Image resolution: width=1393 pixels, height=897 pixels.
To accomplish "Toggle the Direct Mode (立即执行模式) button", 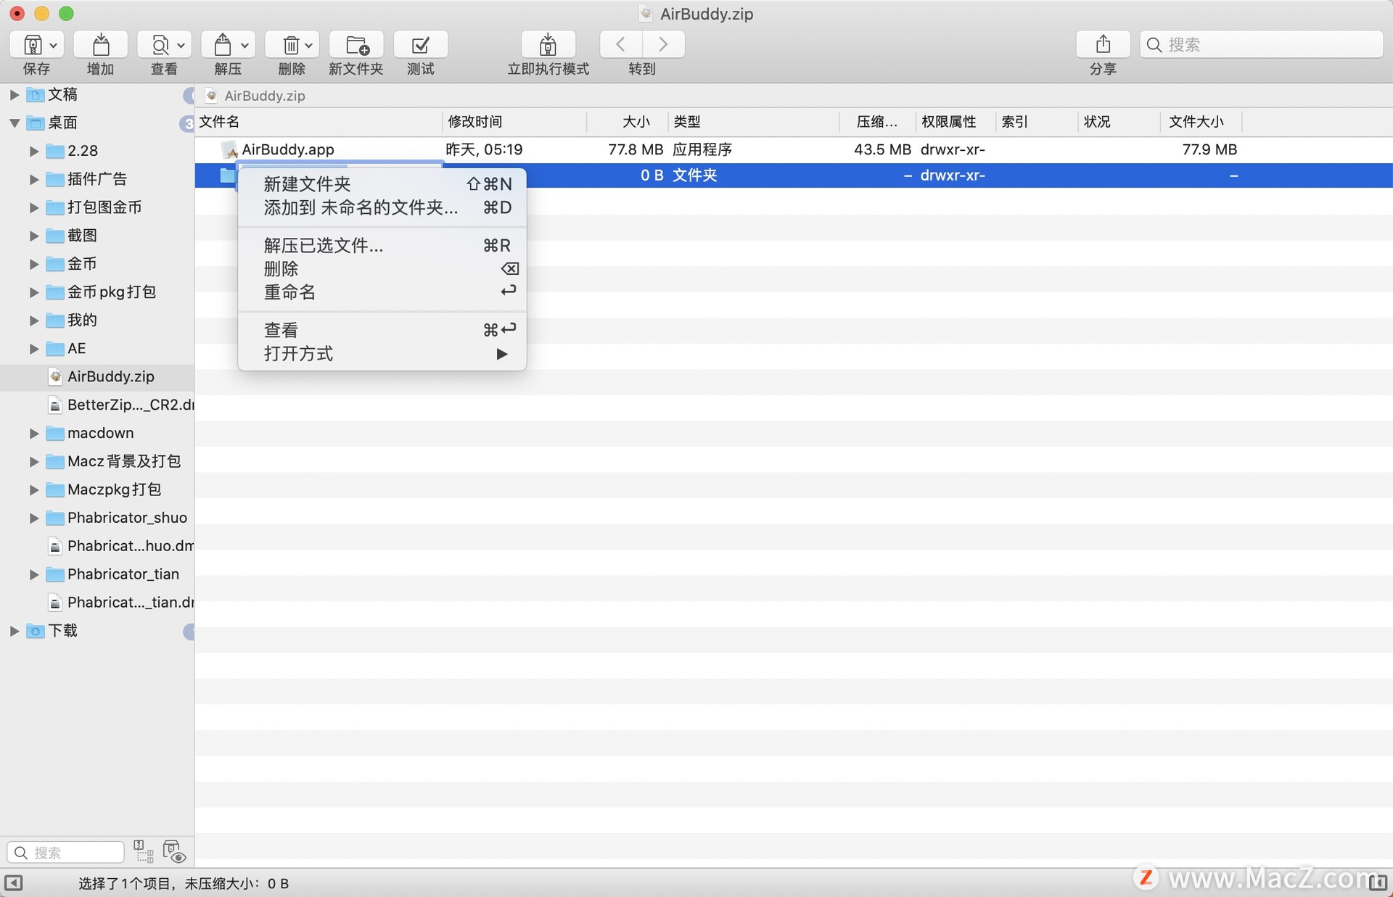I will tap(548, 45).
